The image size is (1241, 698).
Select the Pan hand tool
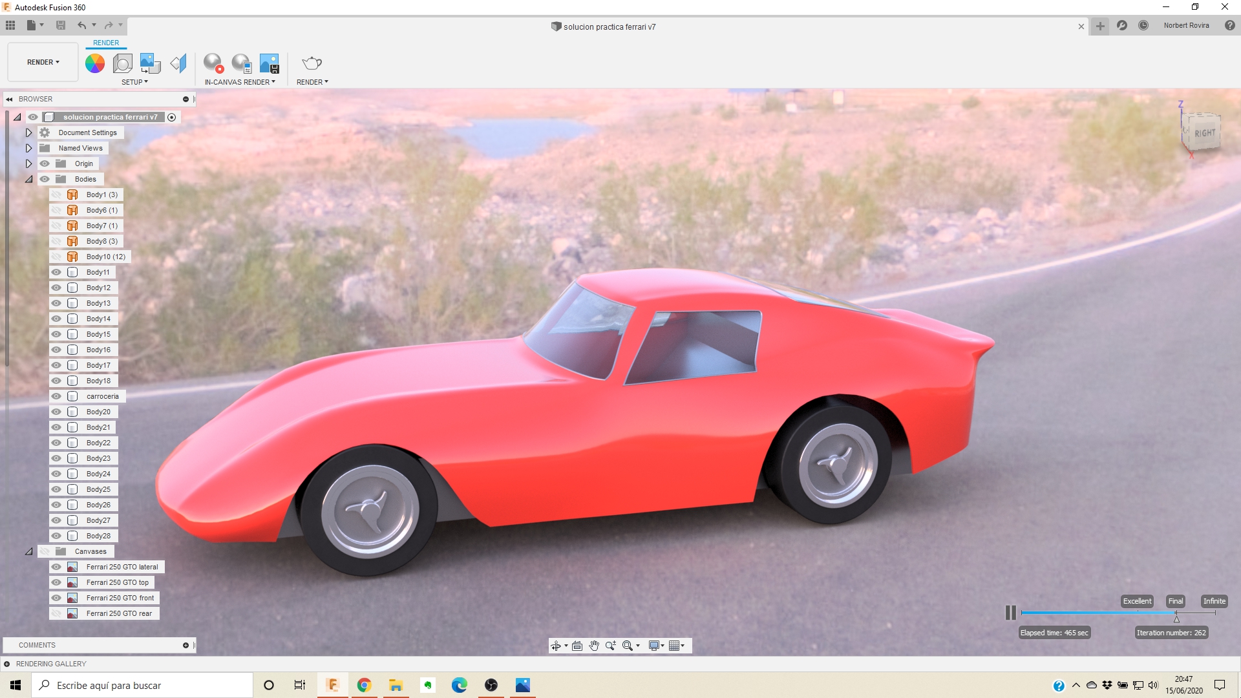point(594,646)
